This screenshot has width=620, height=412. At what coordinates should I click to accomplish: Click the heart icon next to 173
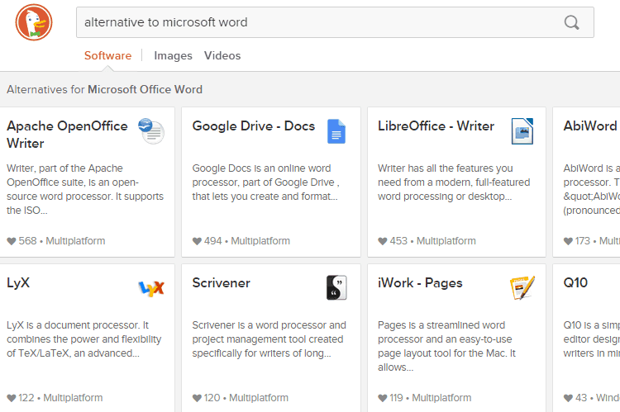point(568,241)
